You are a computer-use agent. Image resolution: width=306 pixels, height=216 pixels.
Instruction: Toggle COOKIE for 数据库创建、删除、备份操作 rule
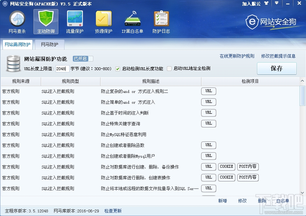click(x=227, y=166)
